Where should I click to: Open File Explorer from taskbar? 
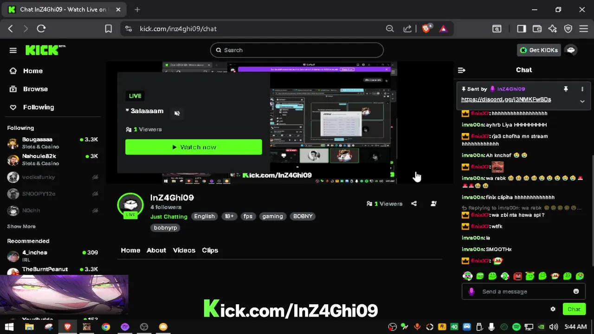29,327
